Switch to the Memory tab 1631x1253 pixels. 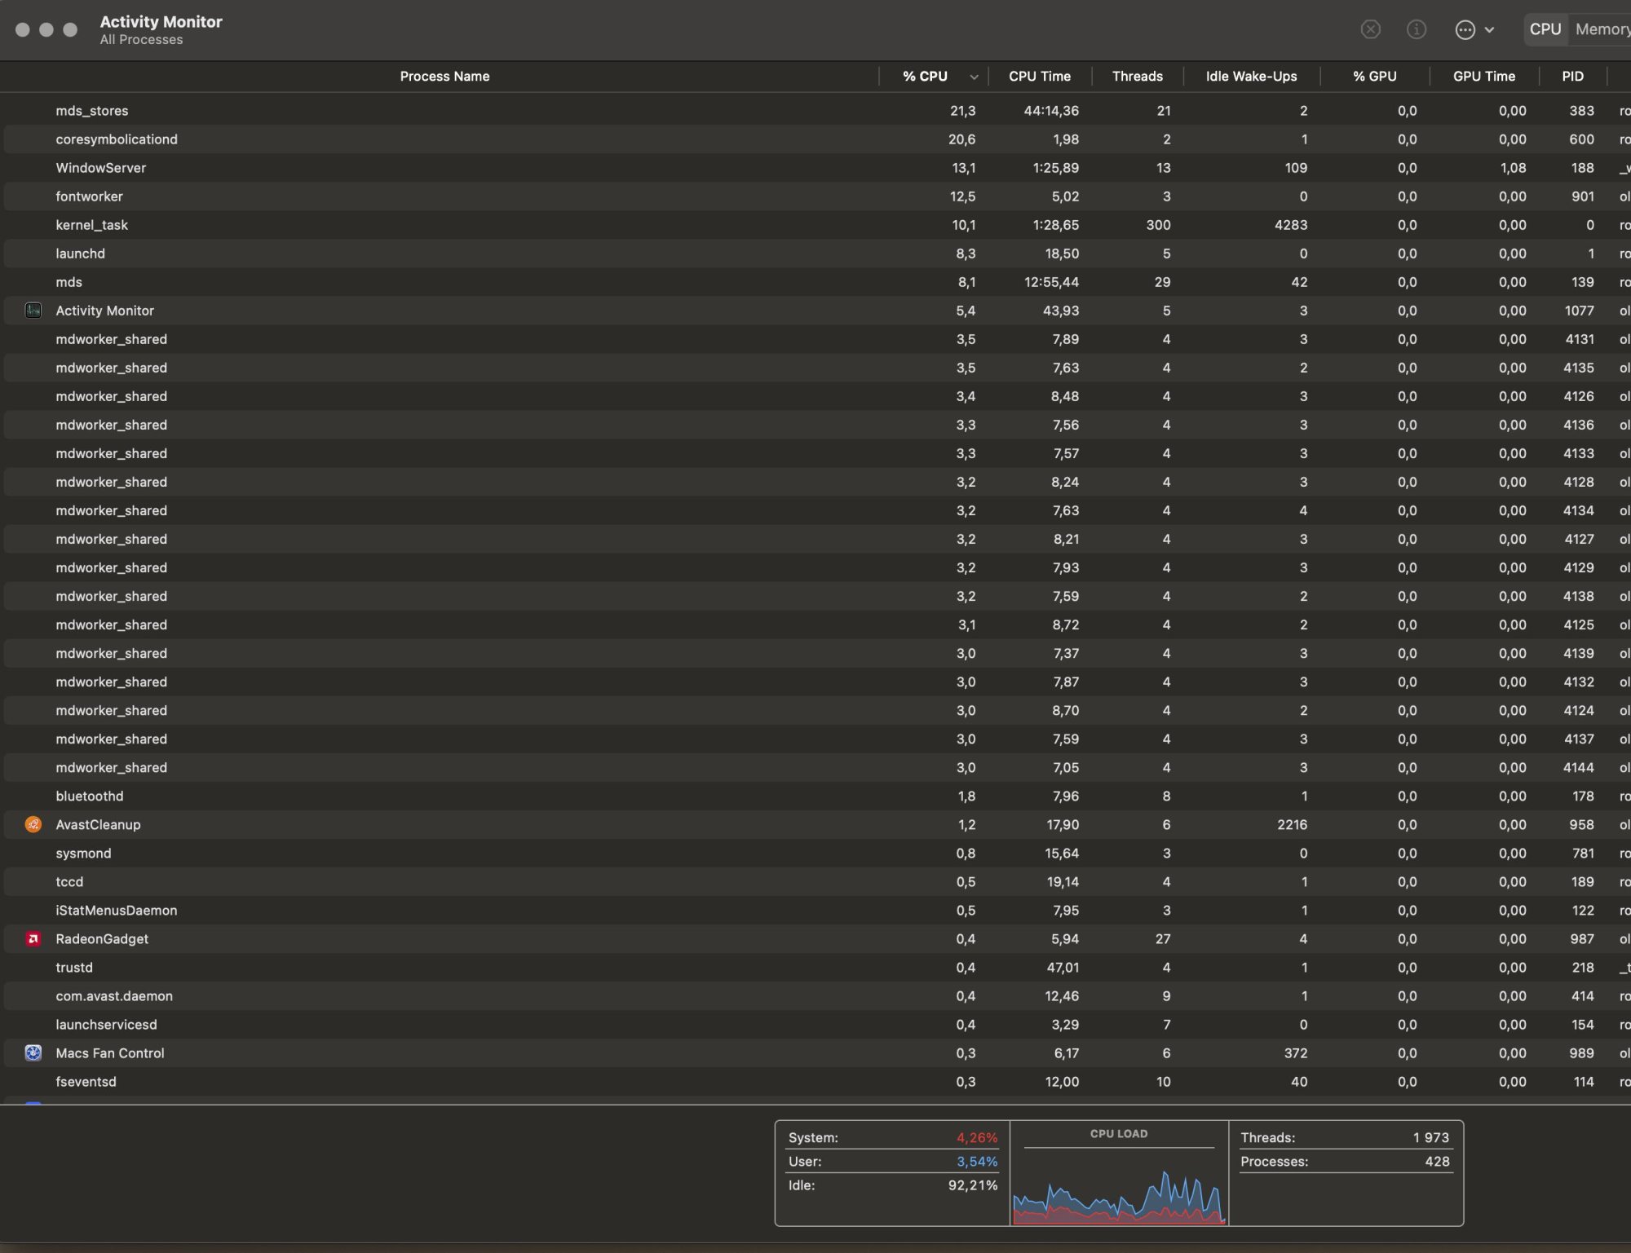click(1602, 29)
